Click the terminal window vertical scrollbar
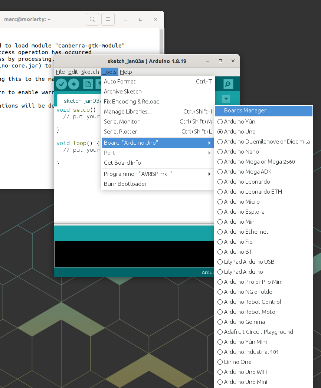The width and height of the screenshot is (321, 388). (x=161, y=41)
